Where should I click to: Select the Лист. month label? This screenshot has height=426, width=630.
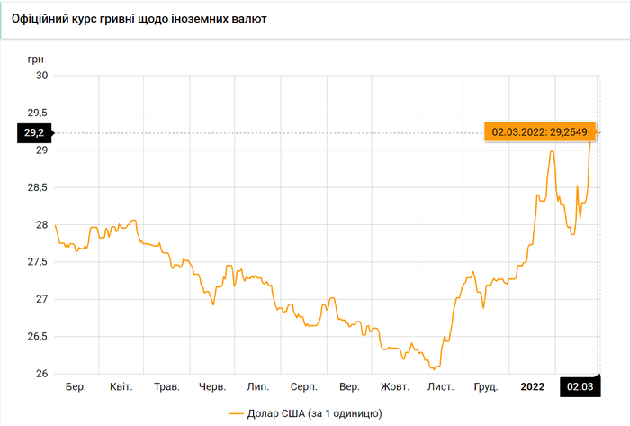coord(440,386)
